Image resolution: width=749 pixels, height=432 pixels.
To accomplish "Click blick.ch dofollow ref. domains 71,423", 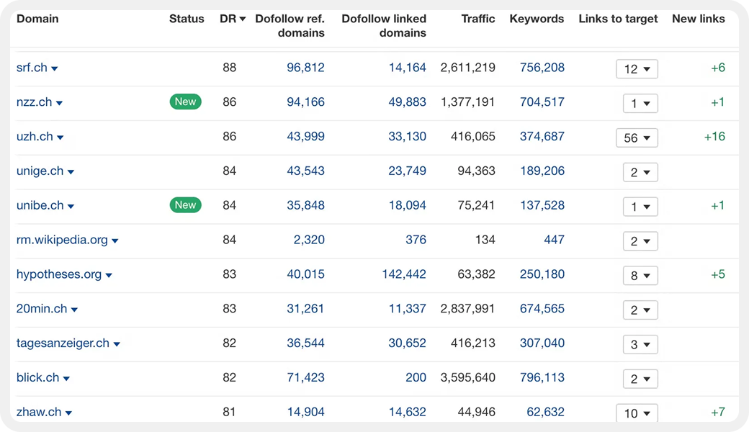I will pos(305,377).
